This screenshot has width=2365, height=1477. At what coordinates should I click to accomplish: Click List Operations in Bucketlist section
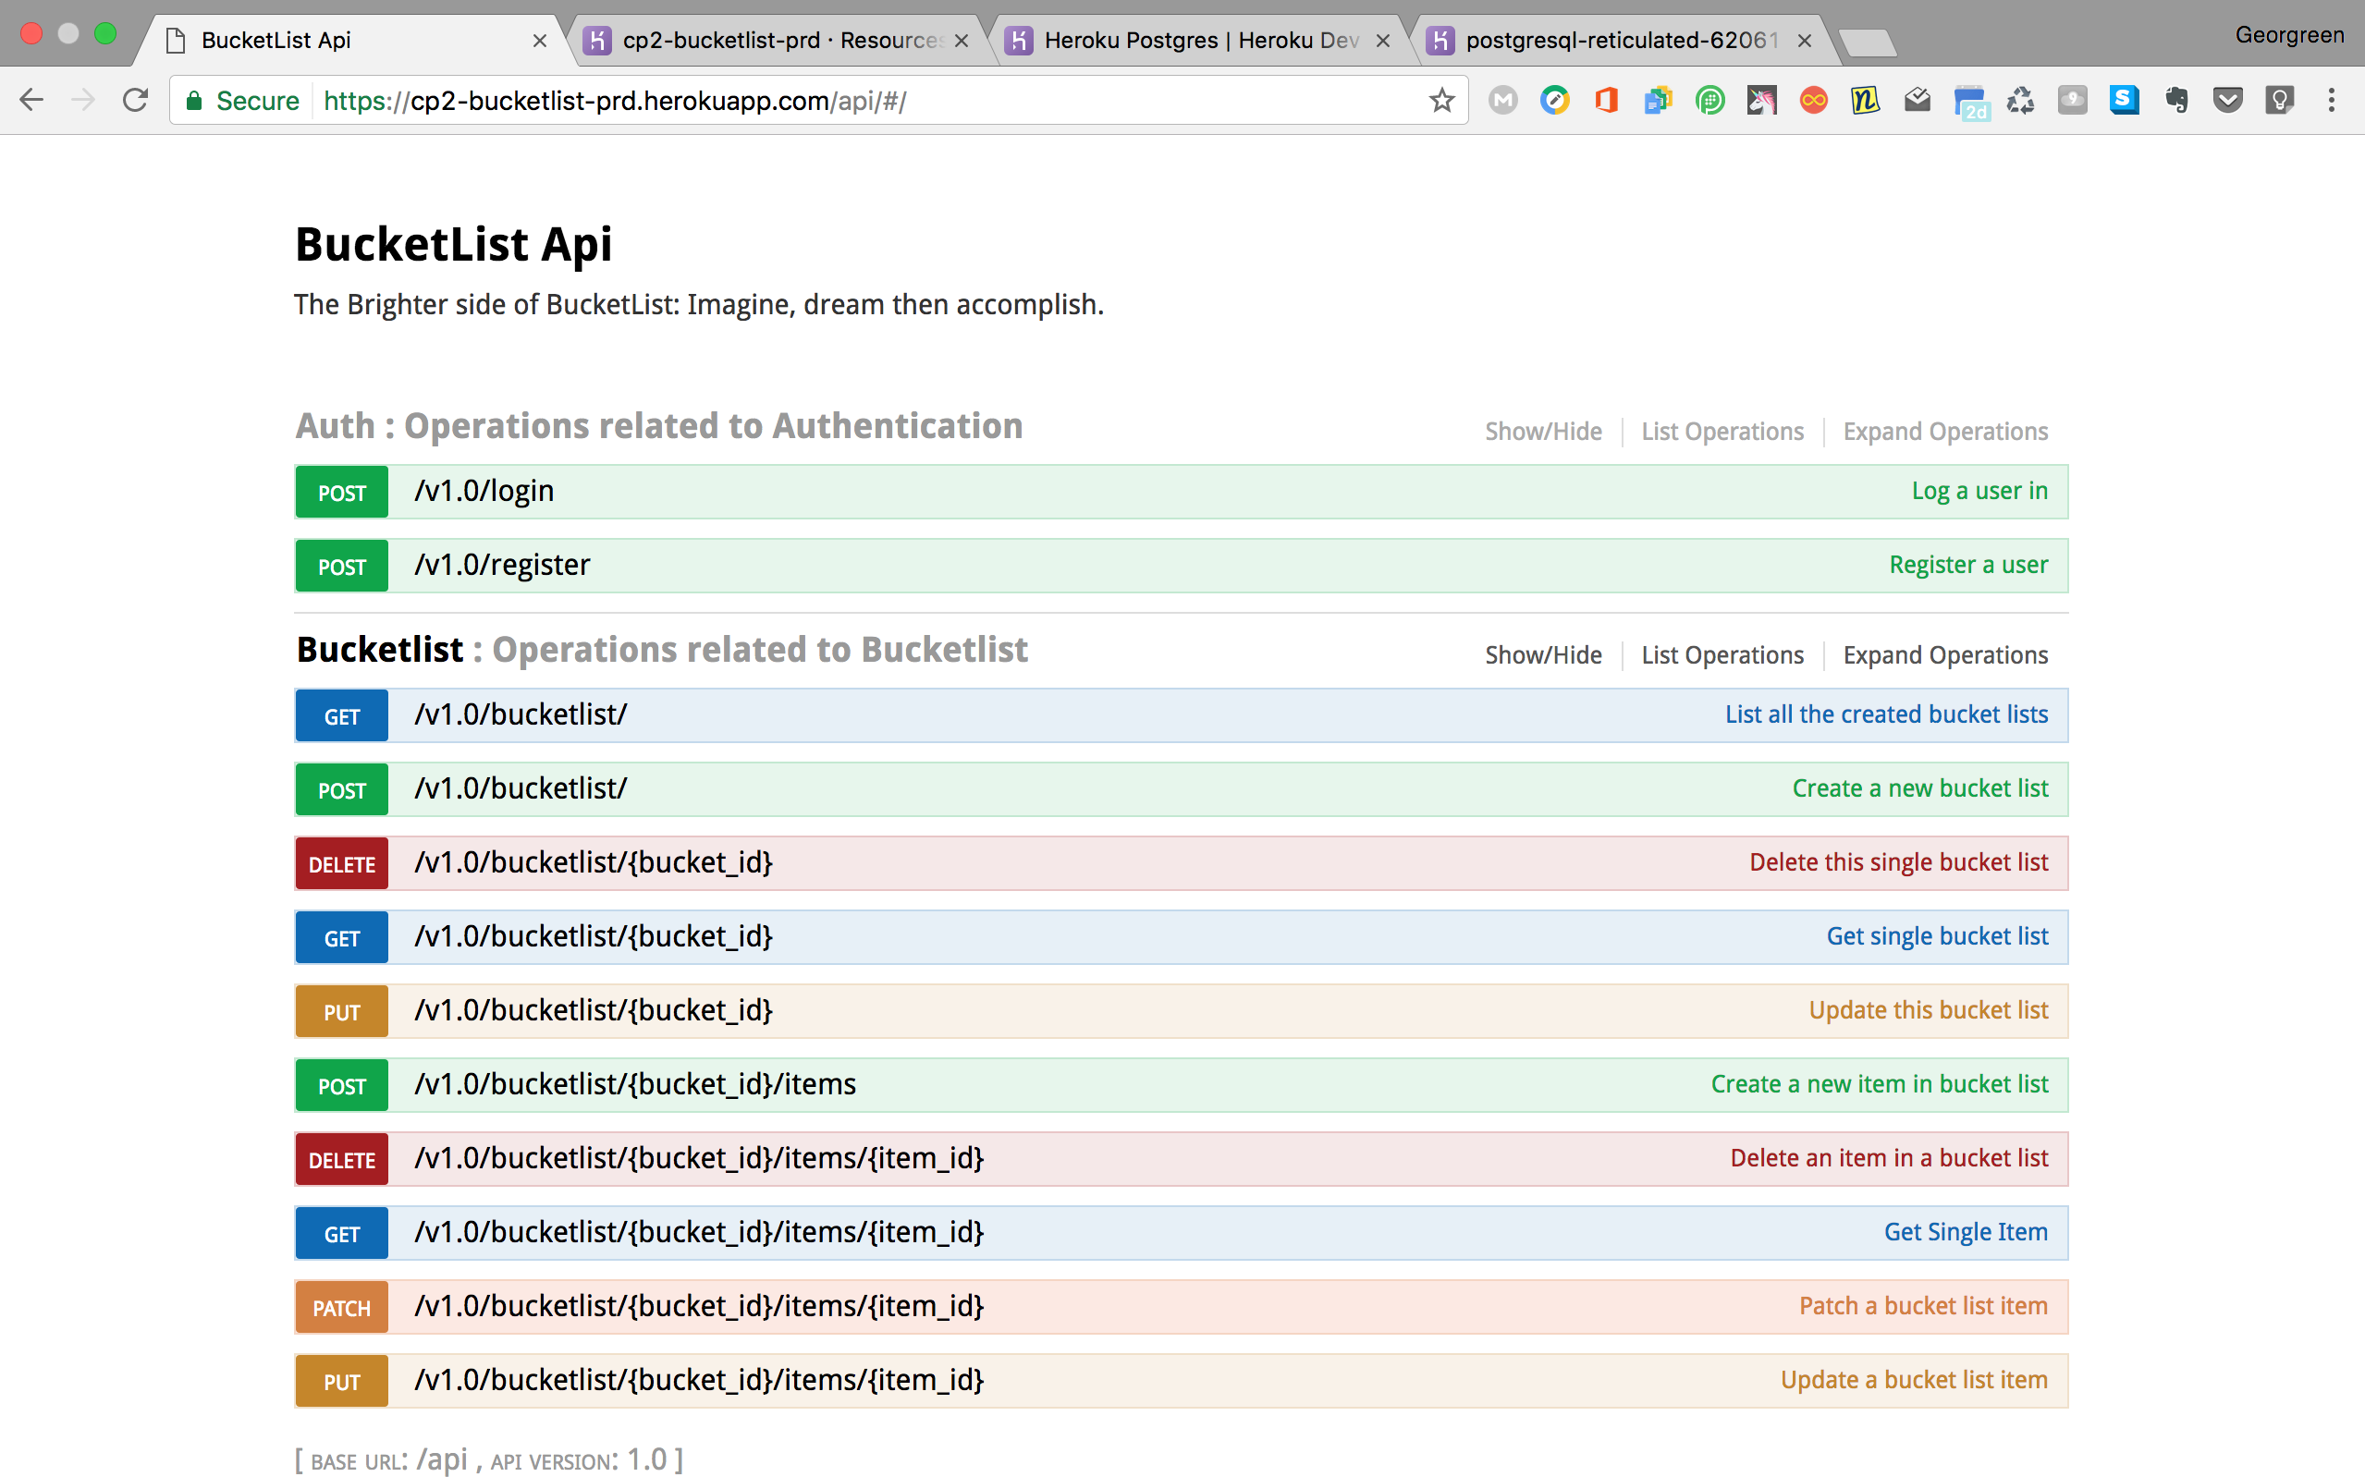coord(1722,654)
